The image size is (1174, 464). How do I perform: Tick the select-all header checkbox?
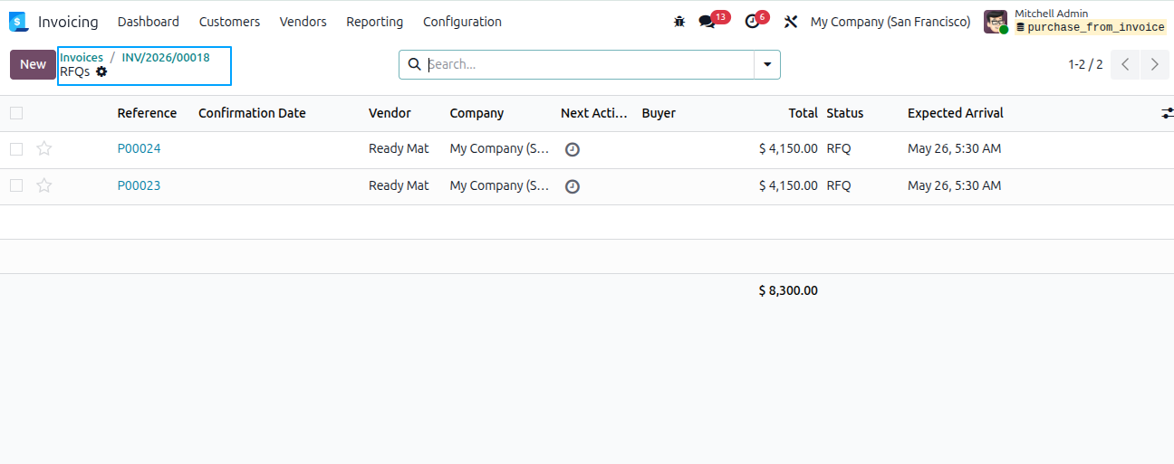pos(16,113)
